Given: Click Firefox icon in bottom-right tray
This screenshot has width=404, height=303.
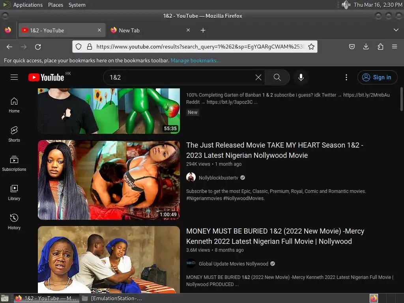Looking at the screenshot, I should click(374, 298).
